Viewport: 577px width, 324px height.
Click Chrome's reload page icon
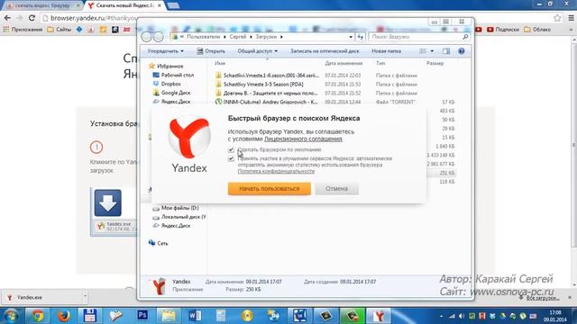tap(32, 18)
